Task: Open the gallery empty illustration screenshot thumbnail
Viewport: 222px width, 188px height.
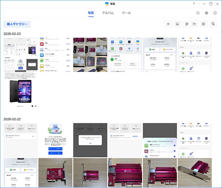Action: click(55, 140)
